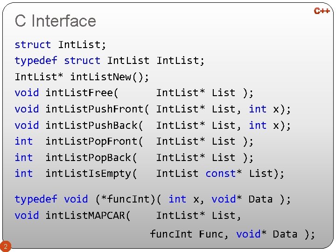This screenshot has width=336, height=252.
Task: Select the "struct Int.List;" declaration line
Action: (61, 45)
